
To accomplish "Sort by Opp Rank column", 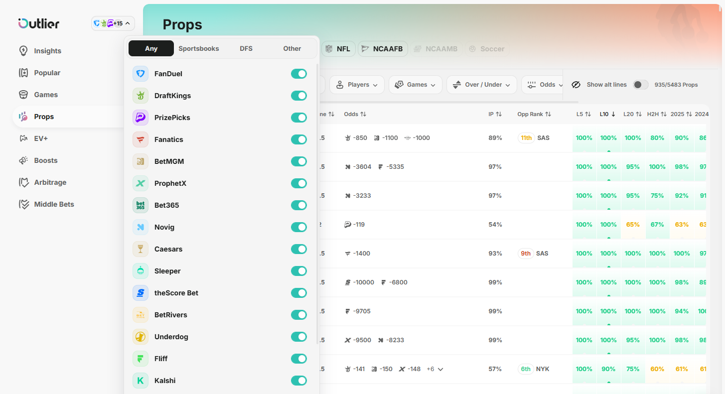I will click(534, 114).
